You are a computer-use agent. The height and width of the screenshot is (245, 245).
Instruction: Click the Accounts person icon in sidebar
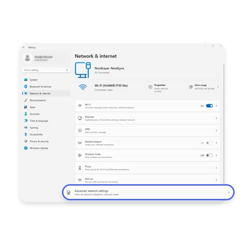pos(26,114)
